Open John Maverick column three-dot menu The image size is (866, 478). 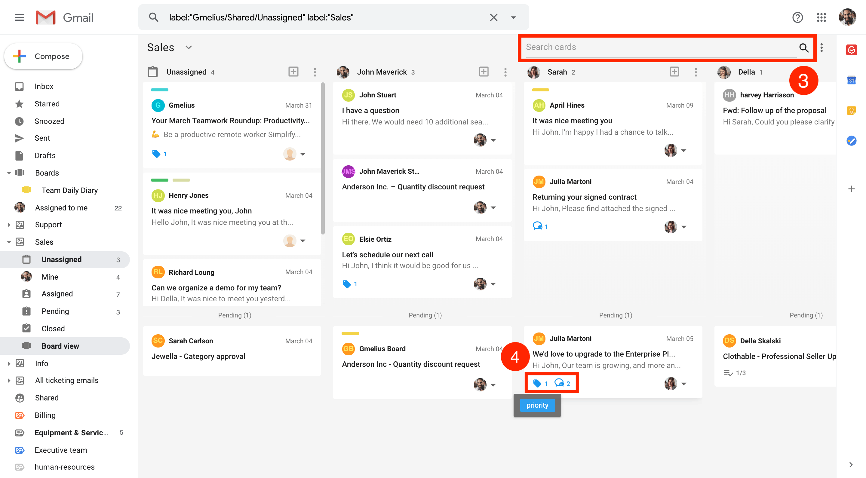505,72
